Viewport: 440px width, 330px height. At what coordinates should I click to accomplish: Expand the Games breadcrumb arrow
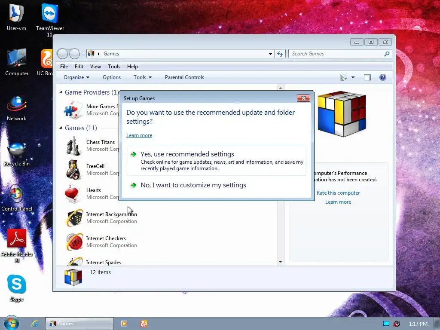click(x=98, y=54)
